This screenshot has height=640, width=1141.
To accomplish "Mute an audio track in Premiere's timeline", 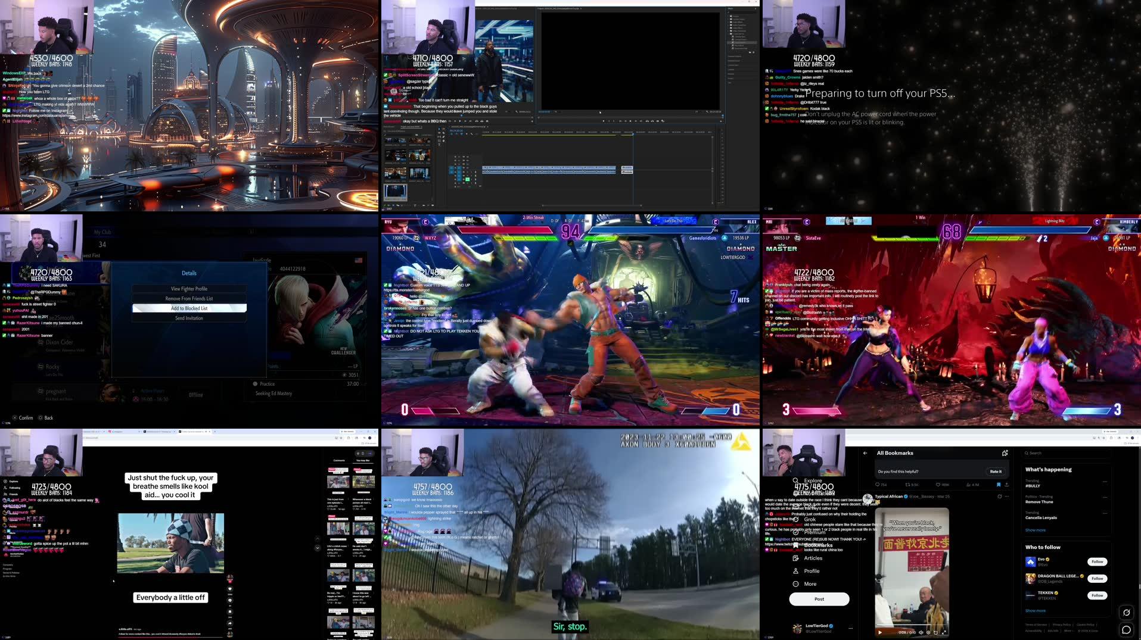I will pos(464,172).
